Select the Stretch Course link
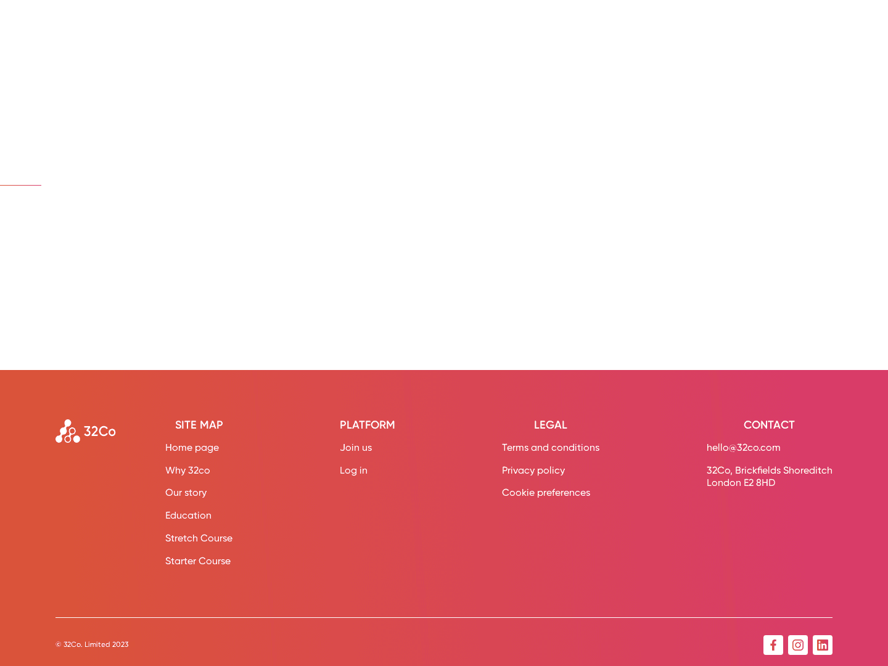 tap(199, 538)
